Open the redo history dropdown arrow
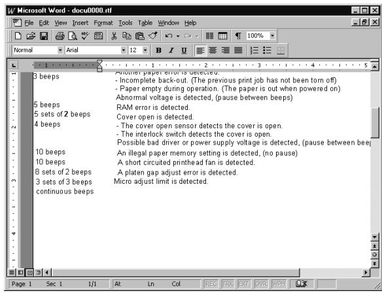382x293 pixels. (197, 36)
